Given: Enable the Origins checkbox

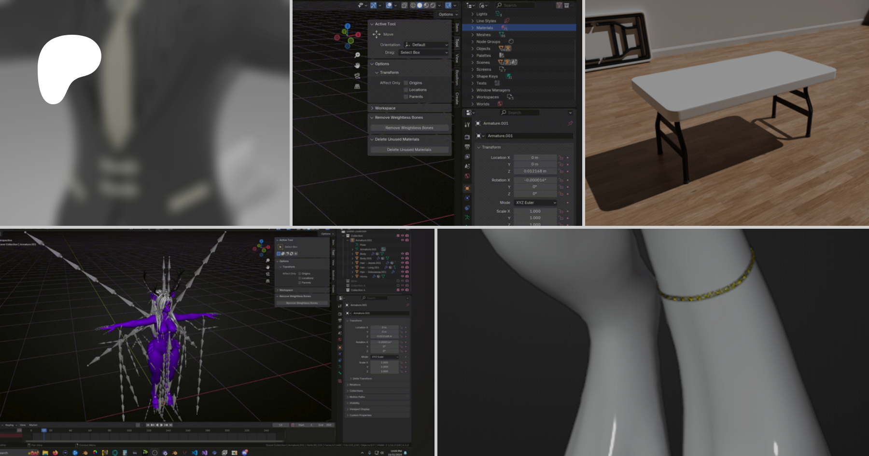Looking at the screenshot, I should tap(406, 83).
